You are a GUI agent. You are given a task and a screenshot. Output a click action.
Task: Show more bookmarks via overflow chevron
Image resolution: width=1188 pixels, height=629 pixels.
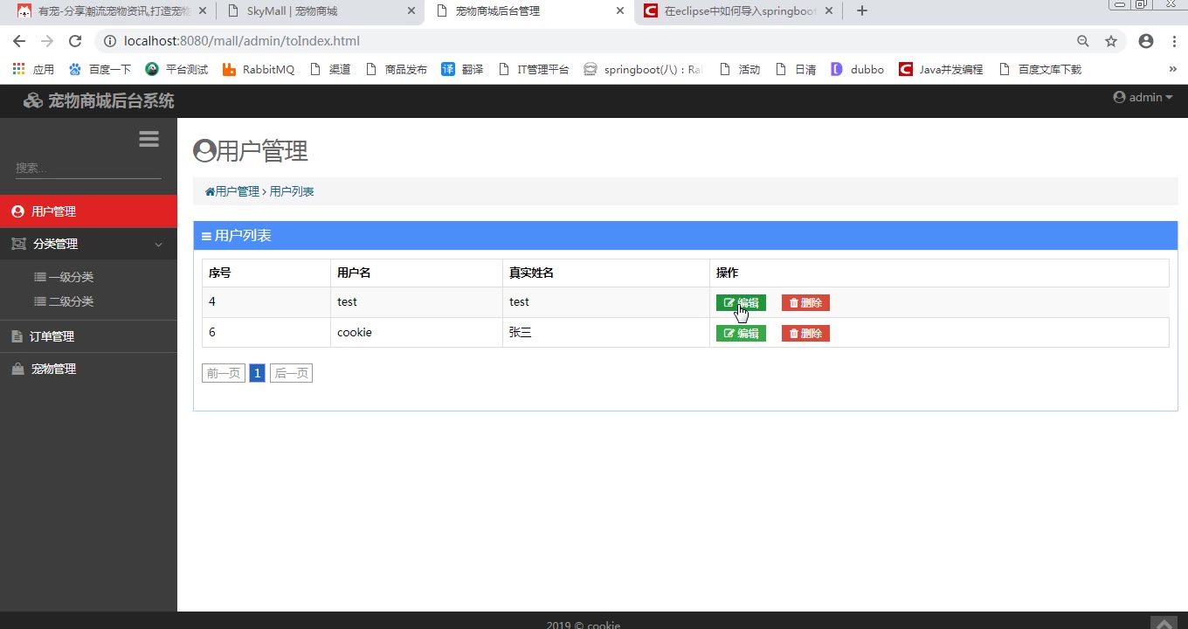(x=1172, y=69)
